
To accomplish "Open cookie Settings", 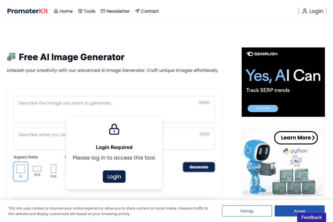I will [247, 211].
